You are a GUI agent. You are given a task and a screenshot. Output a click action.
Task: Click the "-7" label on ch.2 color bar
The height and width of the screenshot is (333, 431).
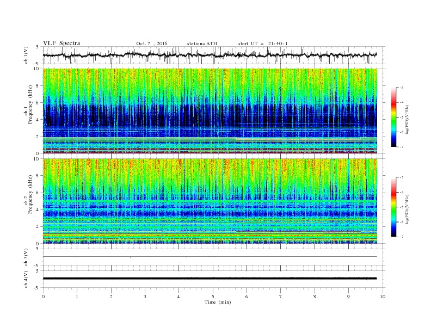click(402, 237)
